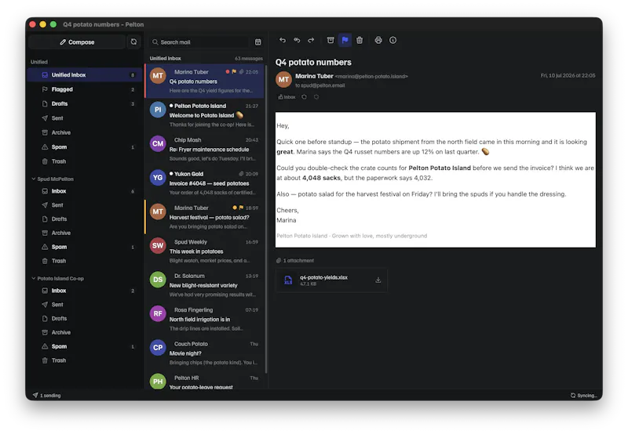Click the Reply arrow icon
The width and height of the screenshot is (628, 434).
point(283,40)
